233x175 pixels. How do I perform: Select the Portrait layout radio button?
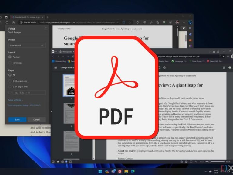pos(10,57)
